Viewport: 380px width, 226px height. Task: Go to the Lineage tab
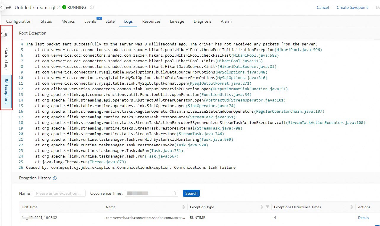[177, 21]
